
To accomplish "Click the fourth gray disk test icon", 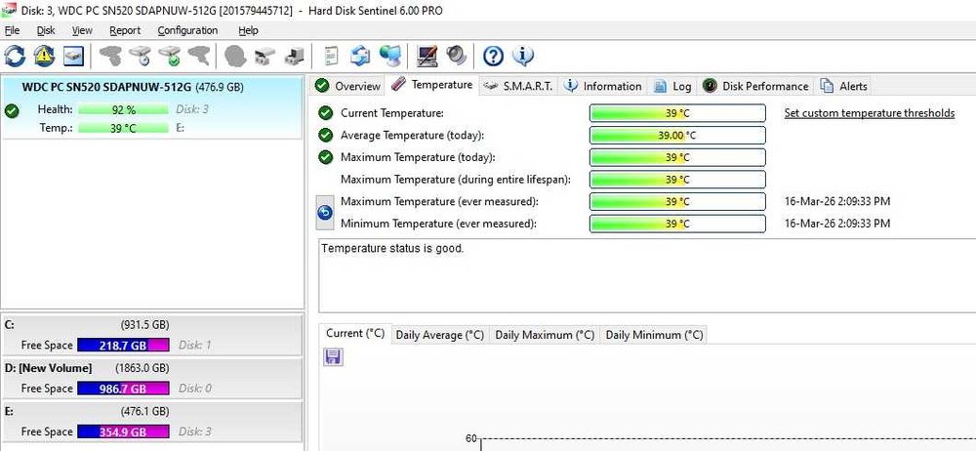I will pos(198,57).
